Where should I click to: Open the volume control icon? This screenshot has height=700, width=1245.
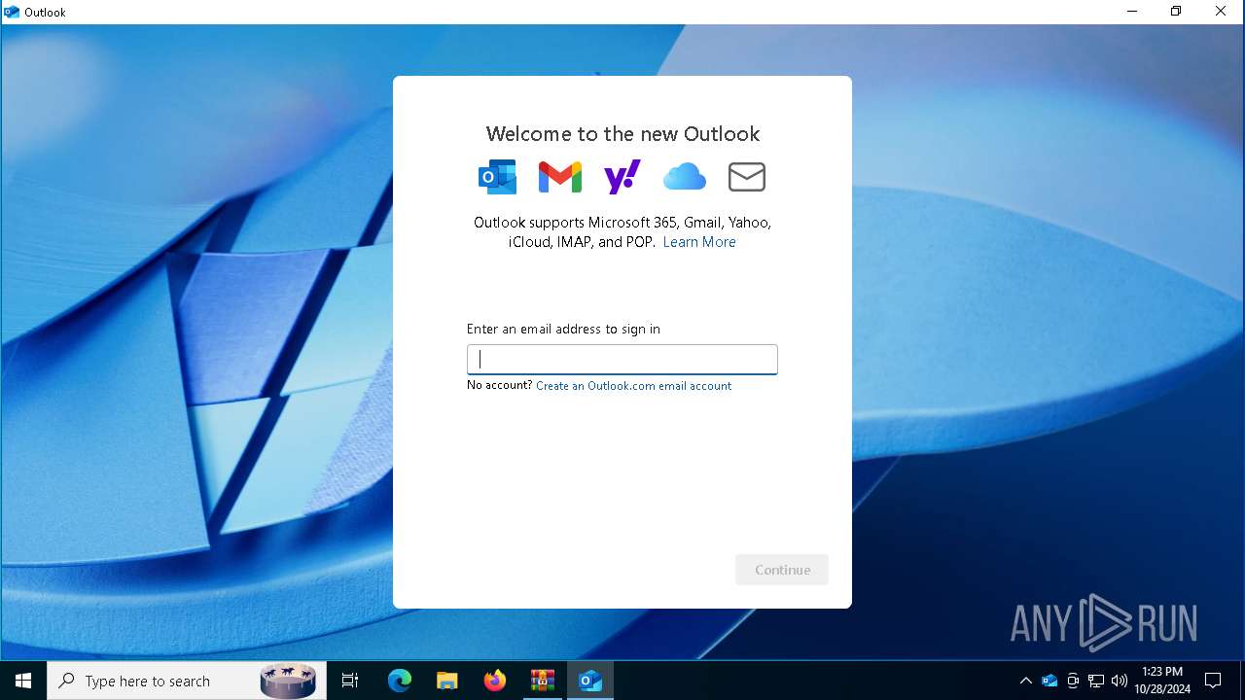[x=1119, y=681]
